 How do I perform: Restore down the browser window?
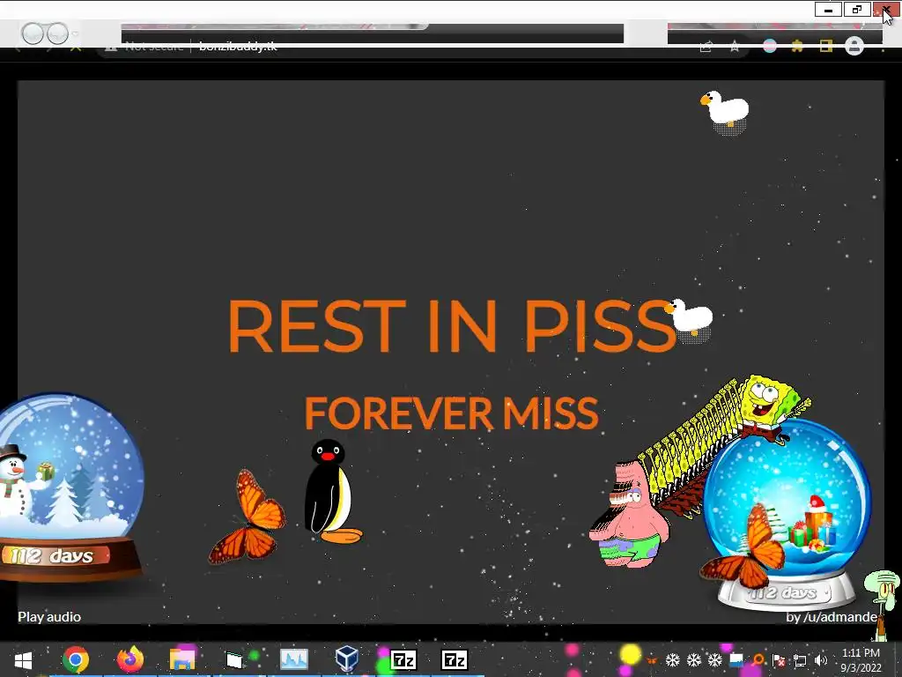pos(857,10)
